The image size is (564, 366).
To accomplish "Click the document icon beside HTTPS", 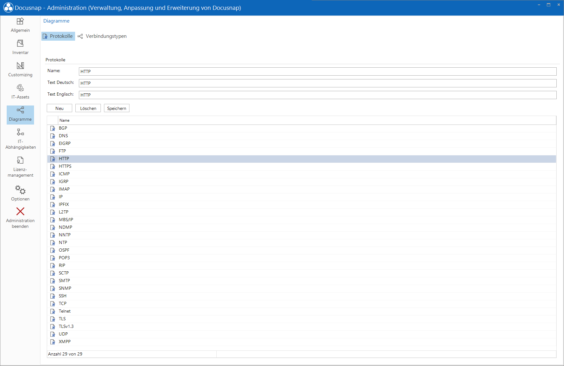I will point(53,166).
